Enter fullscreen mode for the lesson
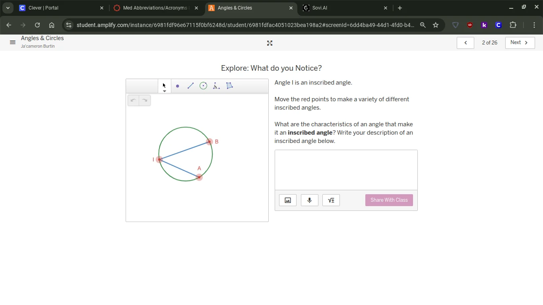This screenshot has height=305, width=543. point(270,43)
